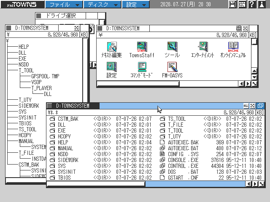Viewport: 270px width, 202px height.
Task: Select the CONSOLE.EXE file icon
Action: pos(162,160)
